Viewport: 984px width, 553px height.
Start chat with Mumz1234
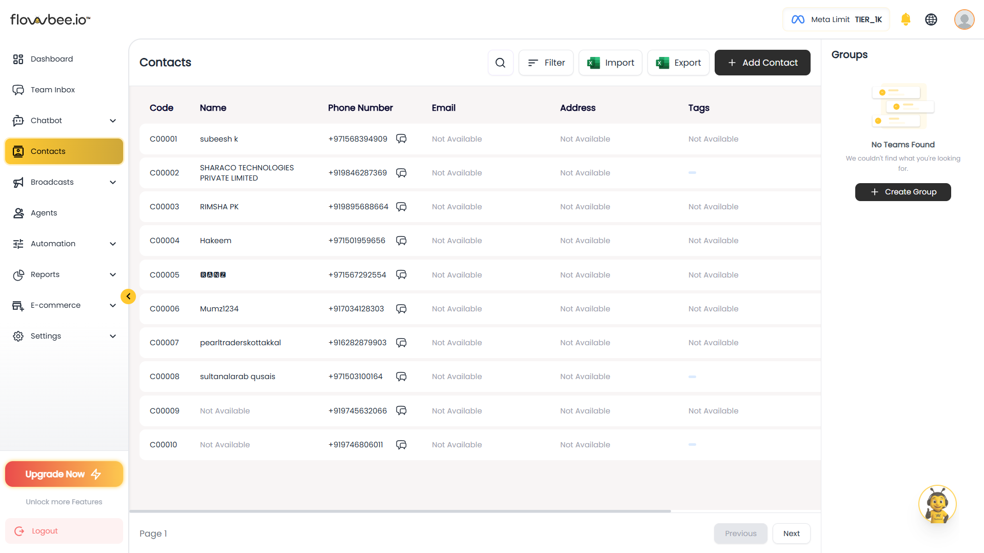coord(401,309)
